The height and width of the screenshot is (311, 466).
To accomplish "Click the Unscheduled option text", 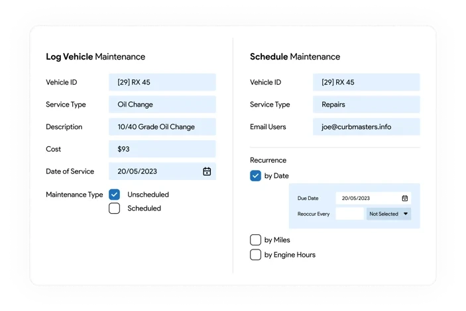I will [x=148, y=195].
